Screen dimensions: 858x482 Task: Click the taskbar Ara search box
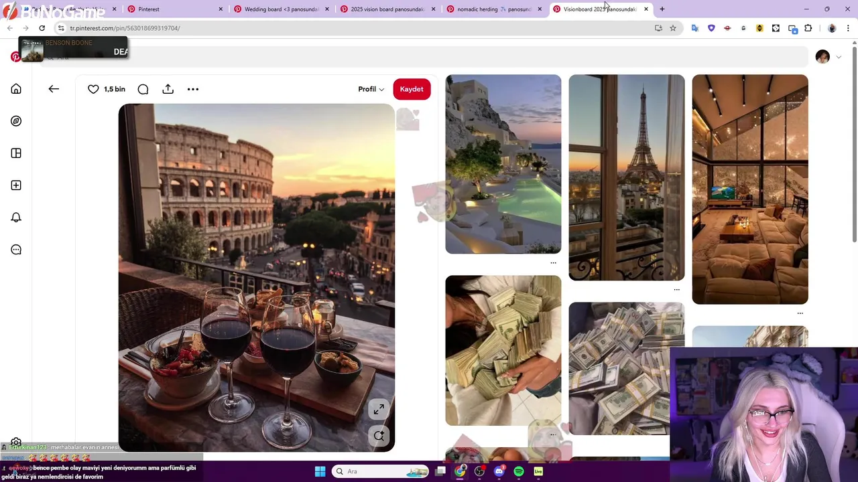point(381,471)
